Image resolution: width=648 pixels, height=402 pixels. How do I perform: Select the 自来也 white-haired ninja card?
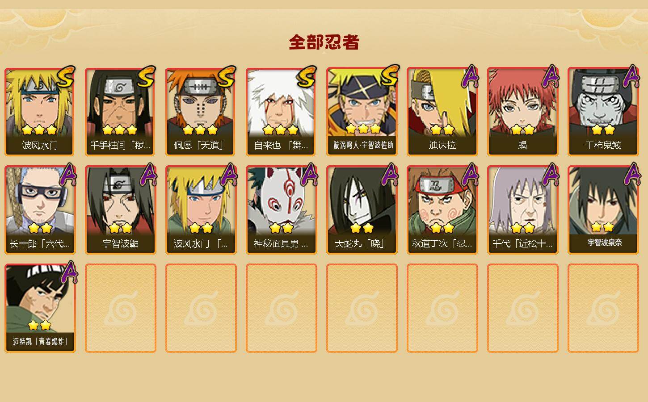pos(281,112)
